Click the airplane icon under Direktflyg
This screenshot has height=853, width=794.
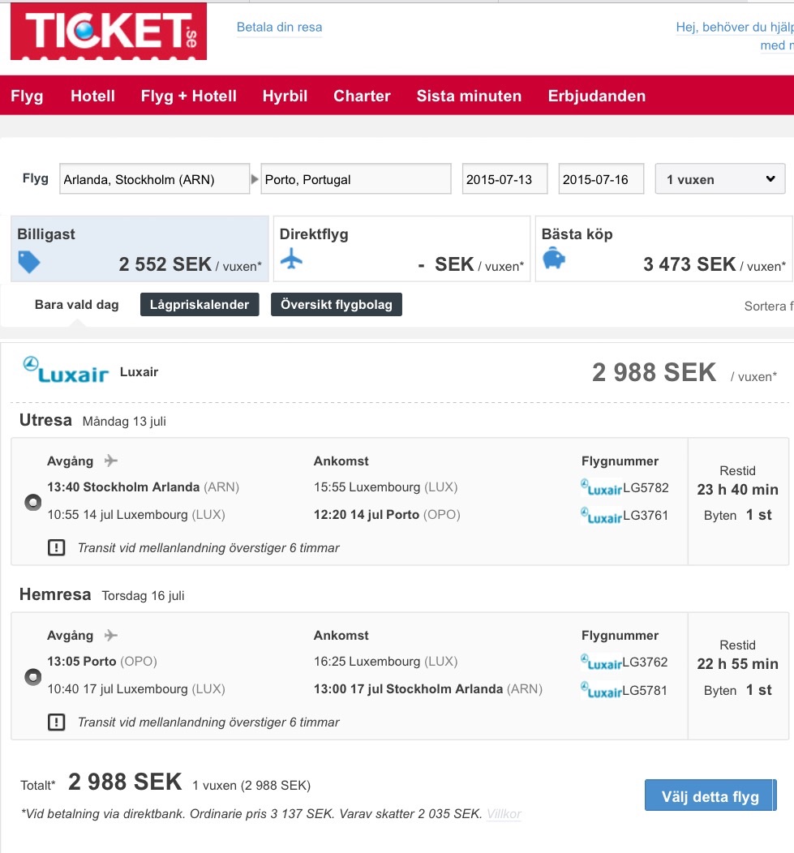coord(291,259)
